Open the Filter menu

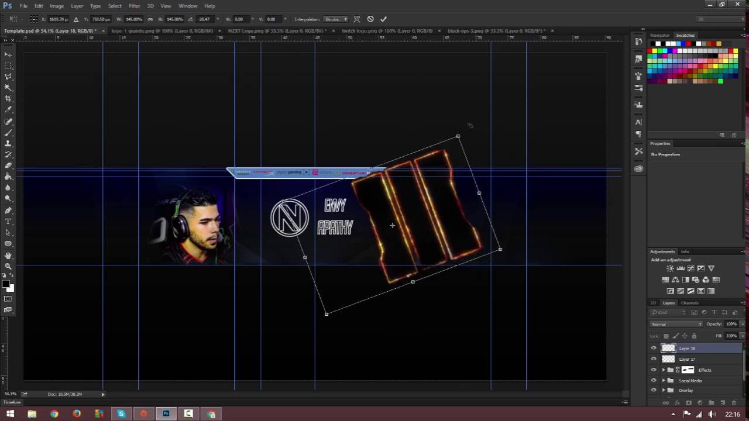(x=134, y=6)
